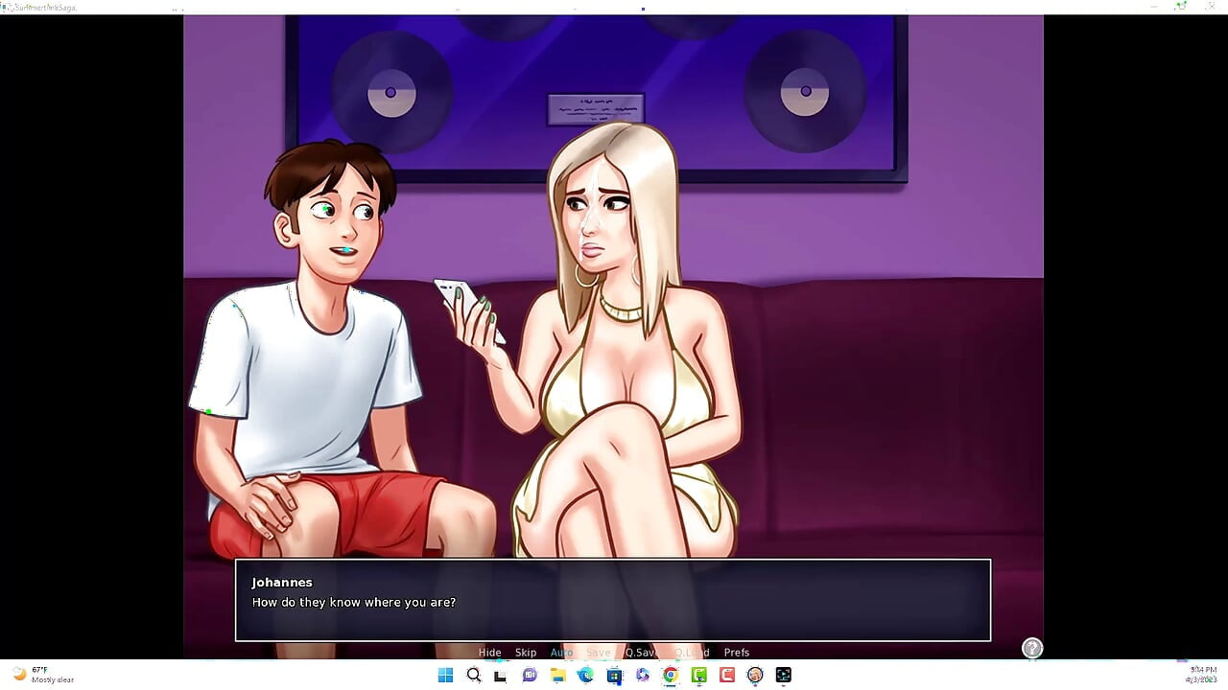Click the Hide button in the quick menu
This screenshot has width=1228, height=690.
[x=489, y=653]
